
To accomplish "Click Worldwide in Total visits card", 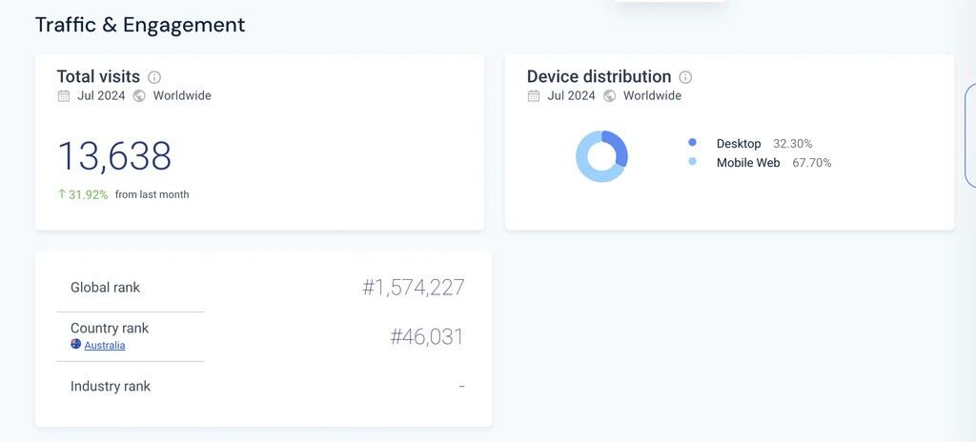I will (182, 96).
